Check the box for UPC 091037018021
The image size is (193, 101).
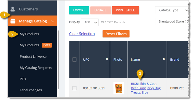tap(74, 88)
